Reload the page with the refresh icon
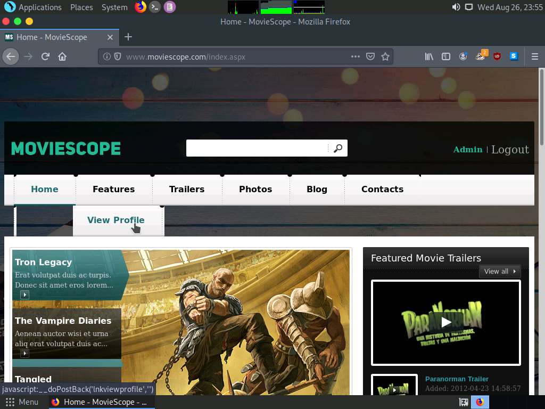This screenshot has height=409, width=545. (45, 56)
